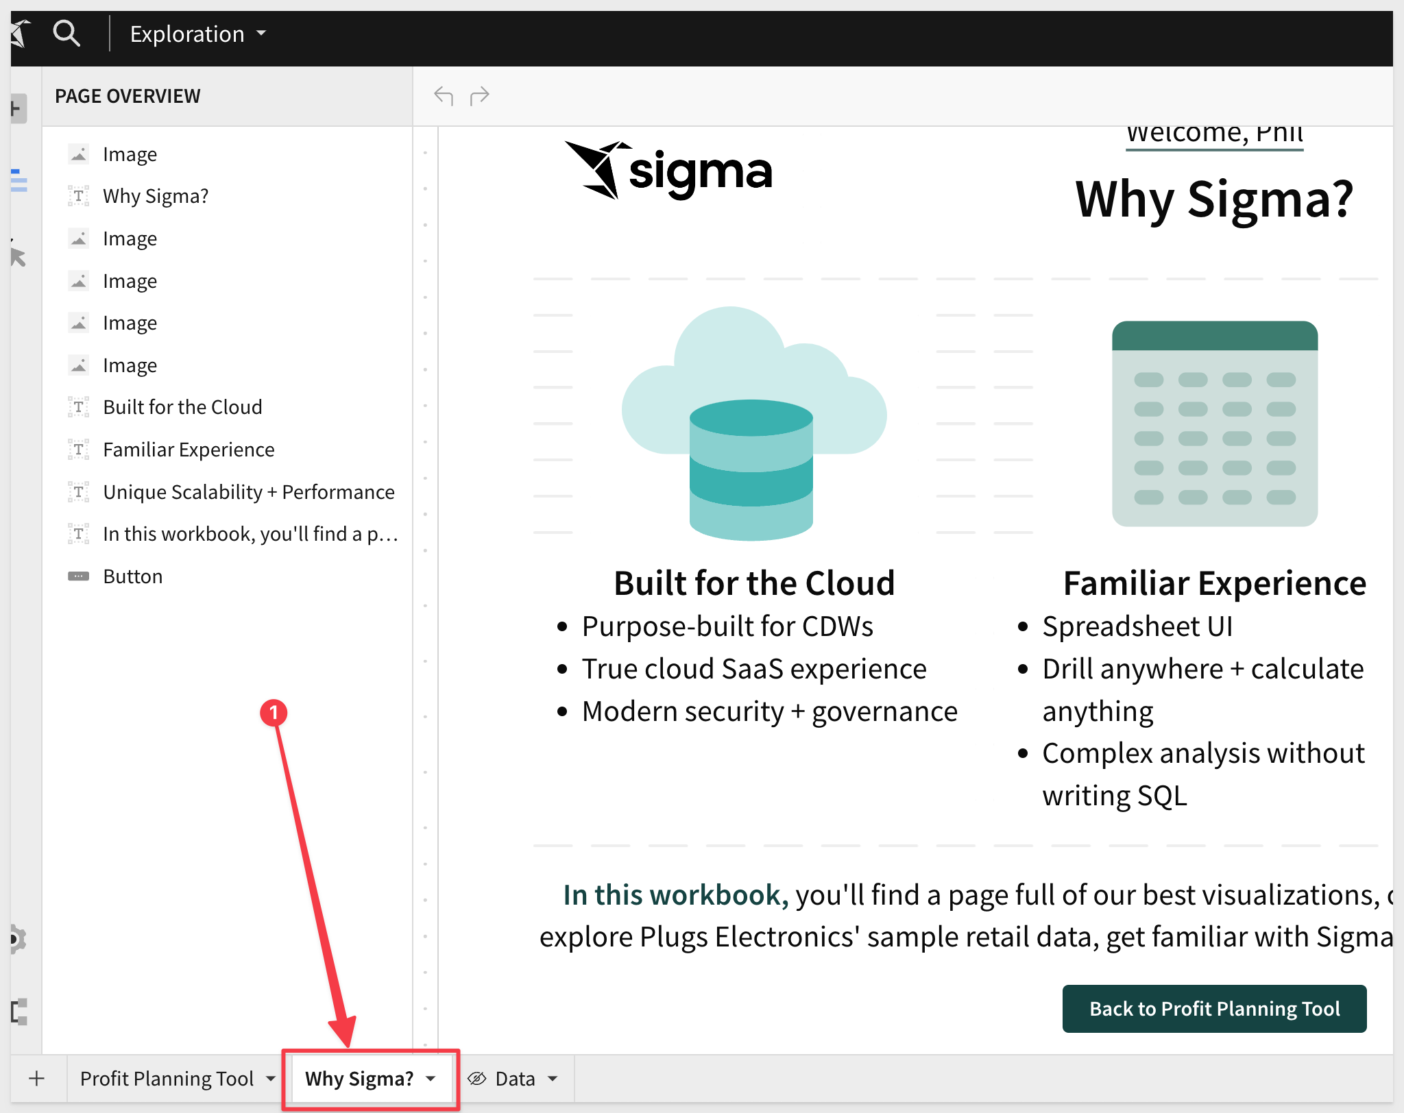Click the Sigma logo image on canvas
Screen dimensions: 1404x1113
(668, 171)
